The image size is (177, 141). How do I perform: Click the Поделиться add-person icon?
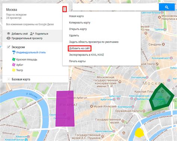click(32, 34)
